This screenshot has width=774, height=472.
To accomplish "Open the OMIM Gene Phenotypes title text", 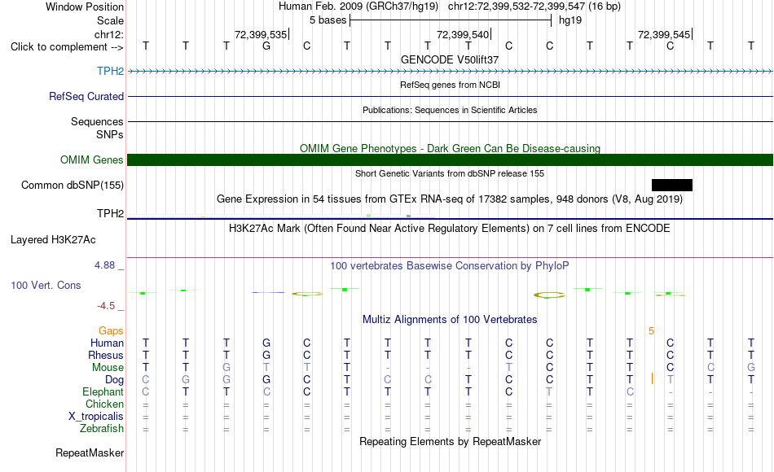I will pos(450,148).
